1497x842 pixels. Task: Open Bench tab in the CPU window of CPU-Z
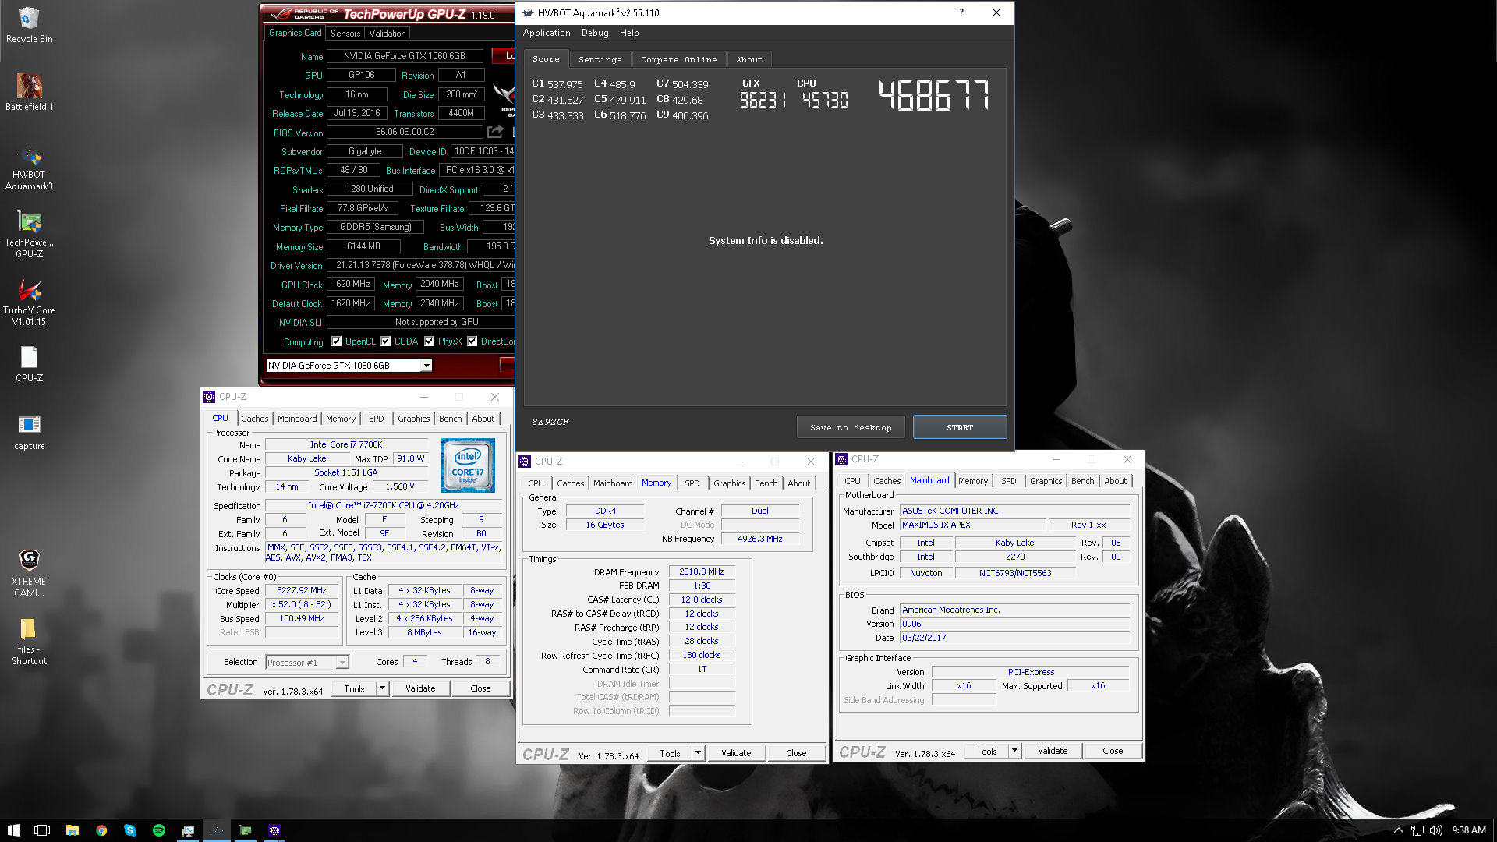pos(450,419)
